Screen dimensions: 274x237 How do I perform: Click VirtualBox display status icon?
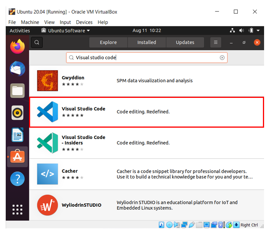pos(206,225)
